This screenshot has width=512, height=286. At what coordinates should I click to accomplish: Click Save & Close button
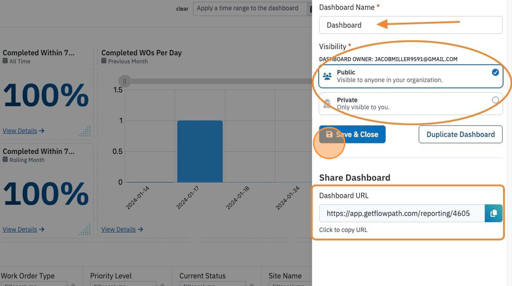[352, 134]
